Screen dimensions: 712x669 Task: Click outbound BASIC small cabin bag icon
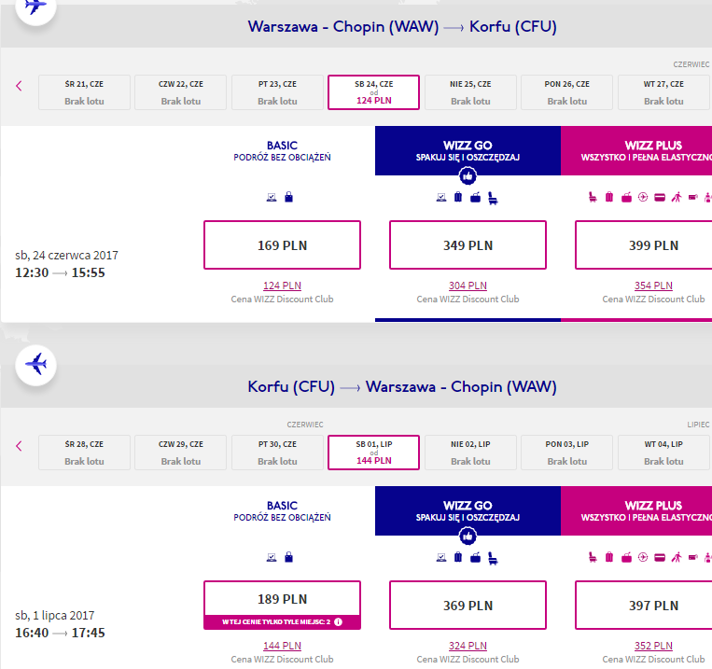click(288, 197)
